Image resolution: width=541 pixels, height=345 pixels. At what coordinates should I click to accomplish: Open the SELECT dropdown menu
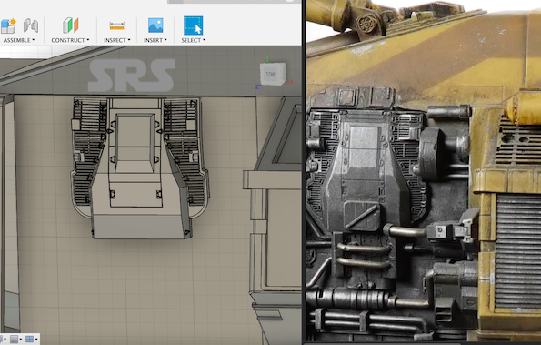pyautogui.click(x=193, y=40)
